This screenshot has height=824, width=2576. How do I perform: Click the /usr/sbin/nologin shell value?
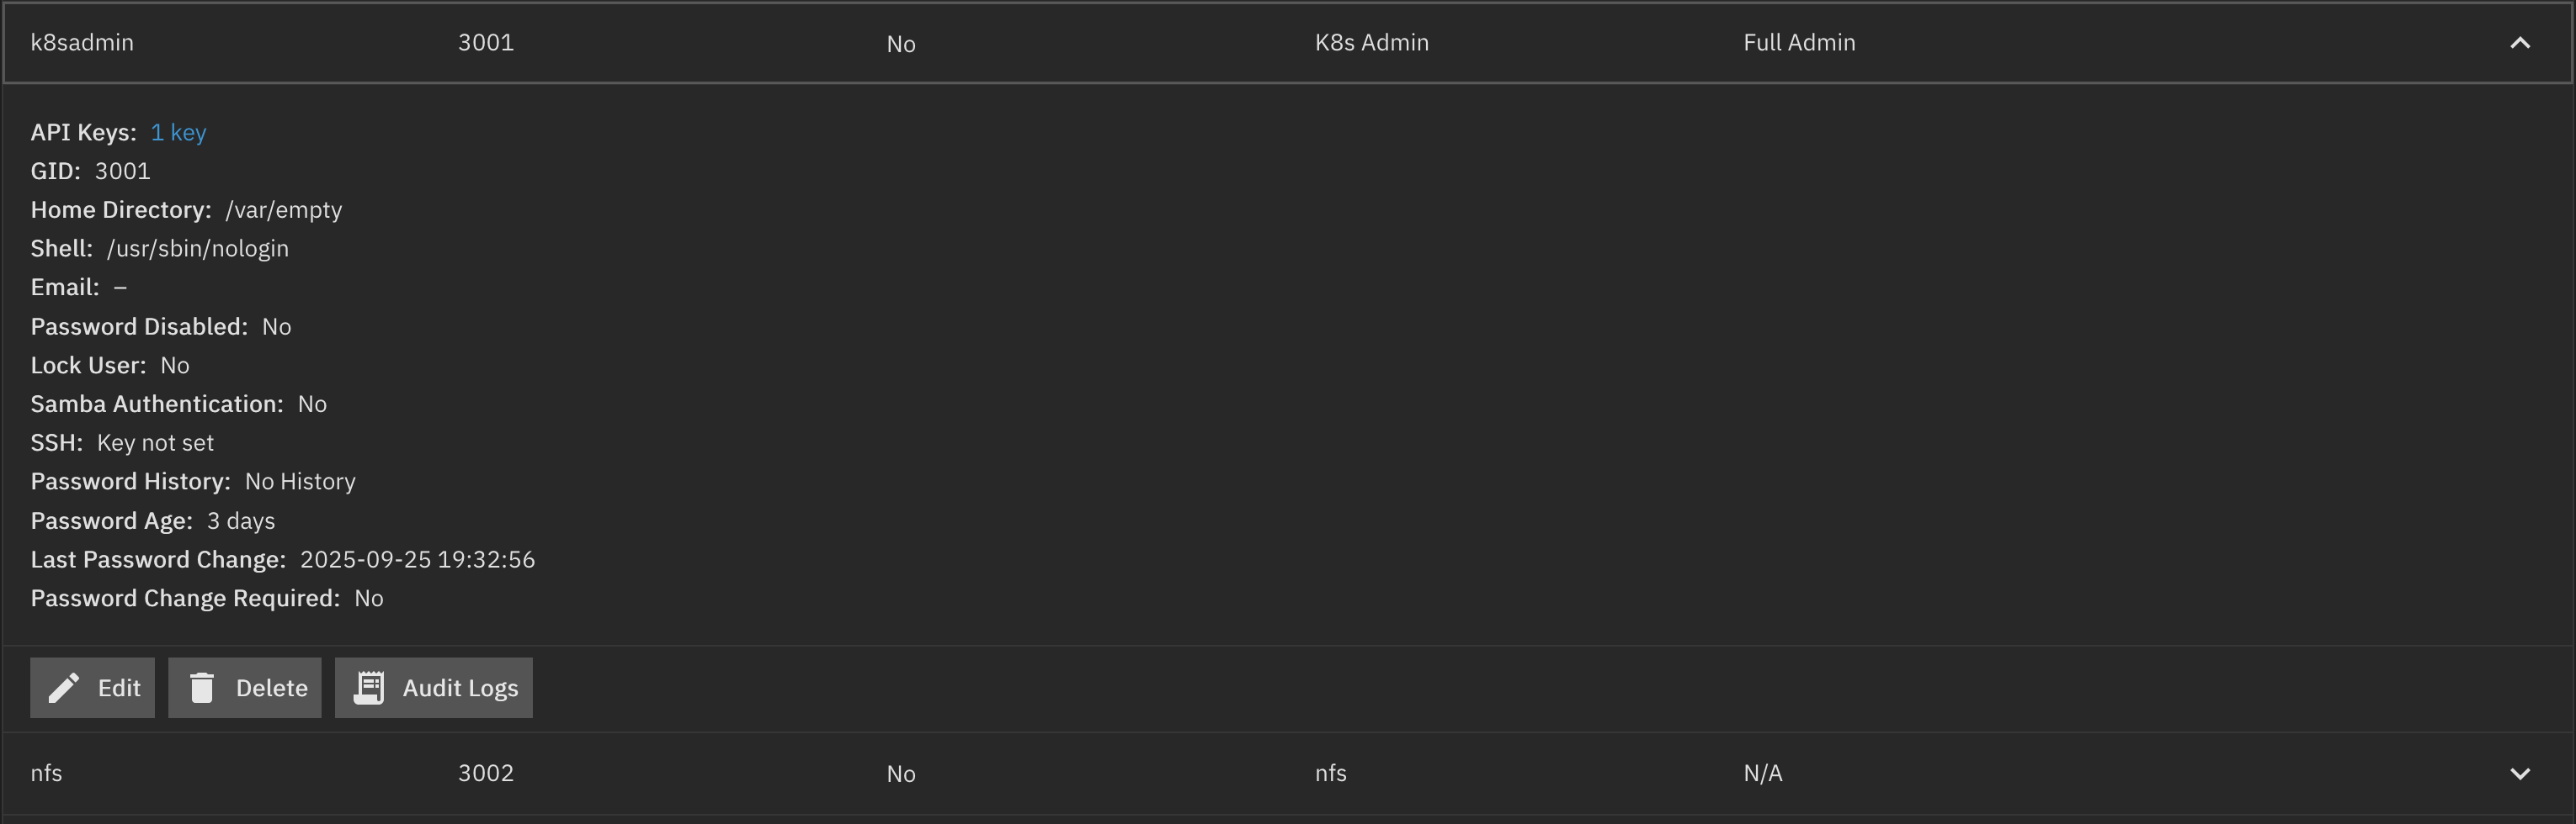point(198,249)
